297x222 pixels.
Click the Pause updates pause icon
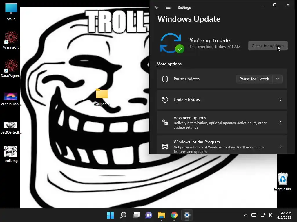click(x=165, y=79)
